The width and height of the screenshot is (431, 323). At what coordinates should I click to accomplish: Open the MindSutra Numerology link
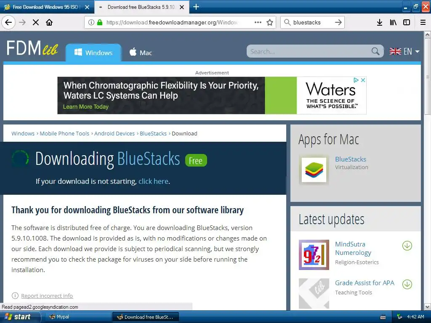[x=353, y=248]
